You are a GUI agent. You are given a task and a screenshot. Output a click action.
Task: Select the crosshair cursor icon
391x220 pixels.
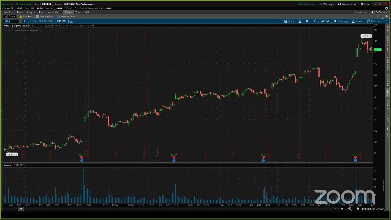(346, 209)
